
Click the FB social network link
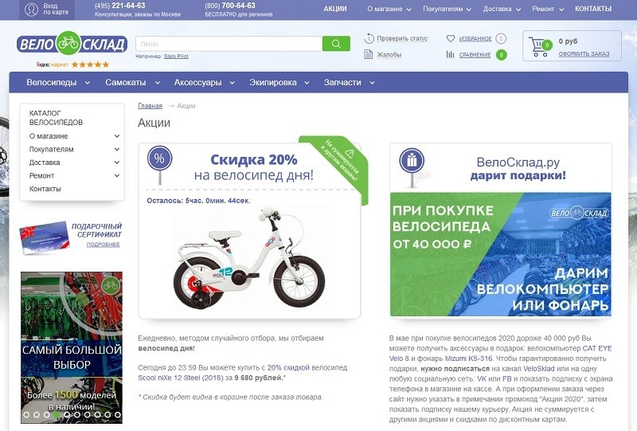tap(507, 378)
